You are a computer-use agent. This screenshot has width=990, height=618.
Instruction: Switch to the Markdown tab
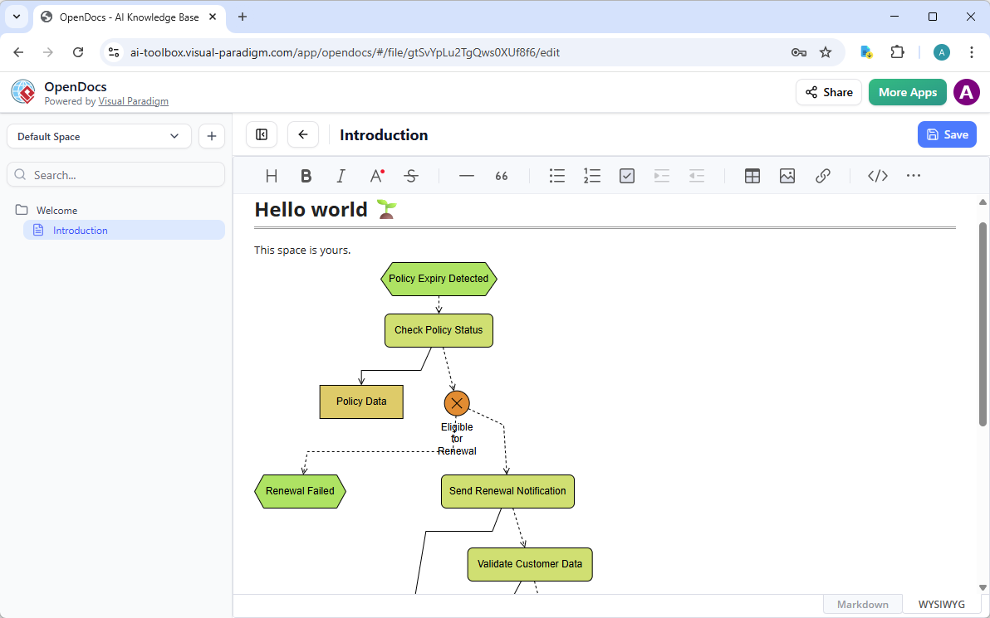tap(862, 603)
